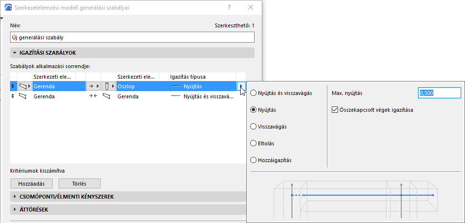
Task: Click the reorder handle of the first rule
Action: (13, 86)
